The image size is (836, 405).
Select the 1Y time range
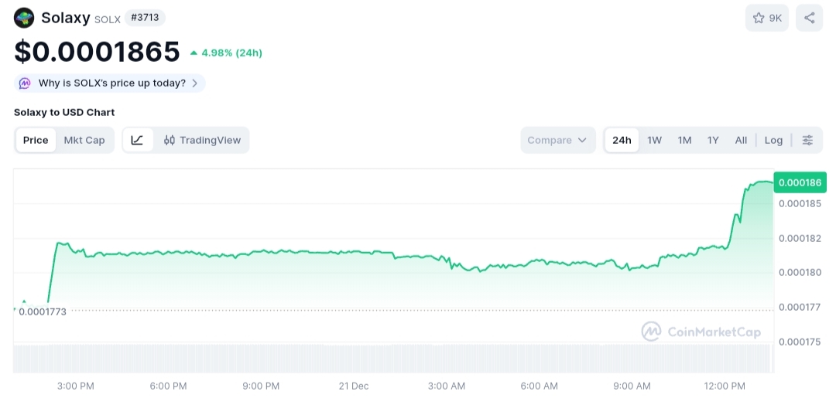713,140
